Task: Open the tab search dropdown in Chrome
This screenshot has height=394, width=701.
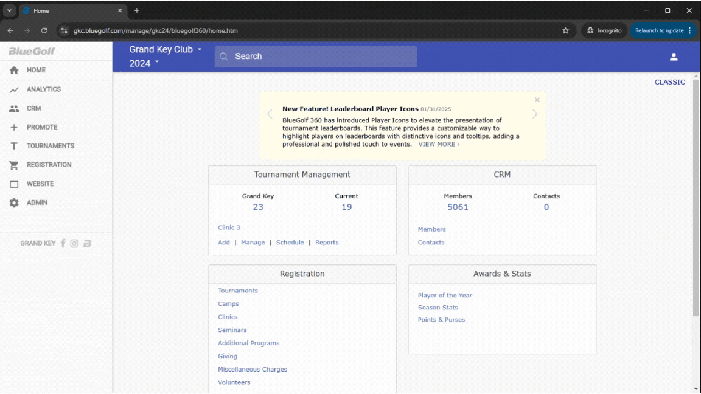Action: (x=9, y=10)
